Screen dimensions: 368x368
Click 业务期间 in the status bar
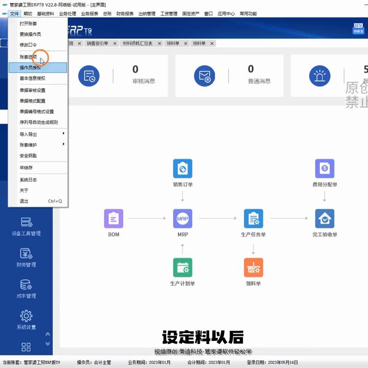coord(149,362)
